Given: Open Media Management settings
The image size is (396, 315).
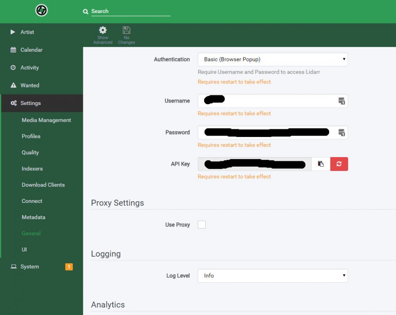Looking at the screenshot, I should 46,120.
